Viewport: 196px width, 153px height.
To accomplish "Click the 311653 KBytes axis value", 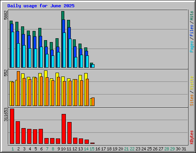I will (x=6, y=114).
